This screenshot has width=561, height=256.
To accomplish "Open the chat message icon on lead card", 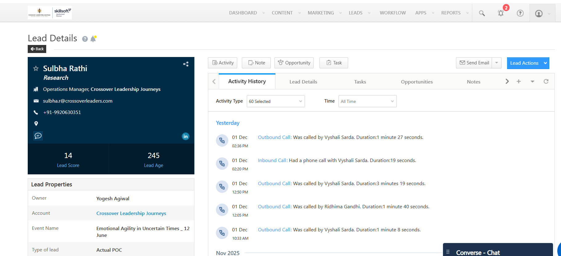I will (38, 136).
